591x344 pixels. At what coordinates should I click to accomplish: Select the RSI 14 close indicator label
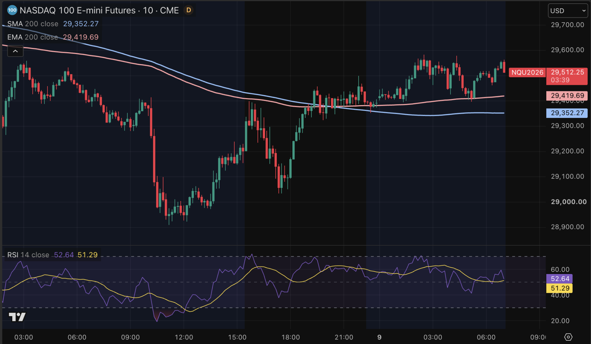[28, 255]
